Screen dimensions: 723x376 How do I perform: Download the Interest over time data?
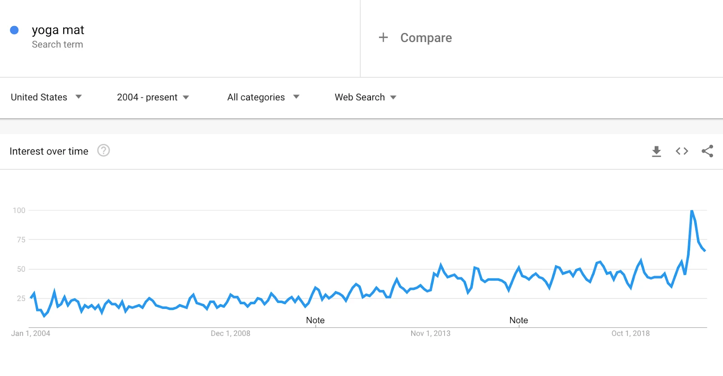[657, 151]
